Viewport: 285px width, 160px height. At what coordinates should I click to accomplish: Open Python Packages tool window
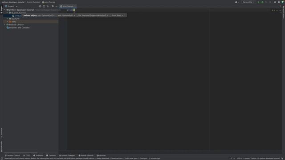pyautogui.click(x=67, y=156)
